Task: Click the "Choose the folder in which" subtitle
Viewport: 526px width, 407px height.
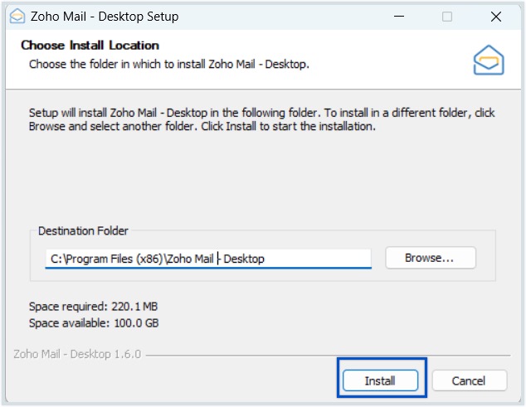Action: pos(169,64)
